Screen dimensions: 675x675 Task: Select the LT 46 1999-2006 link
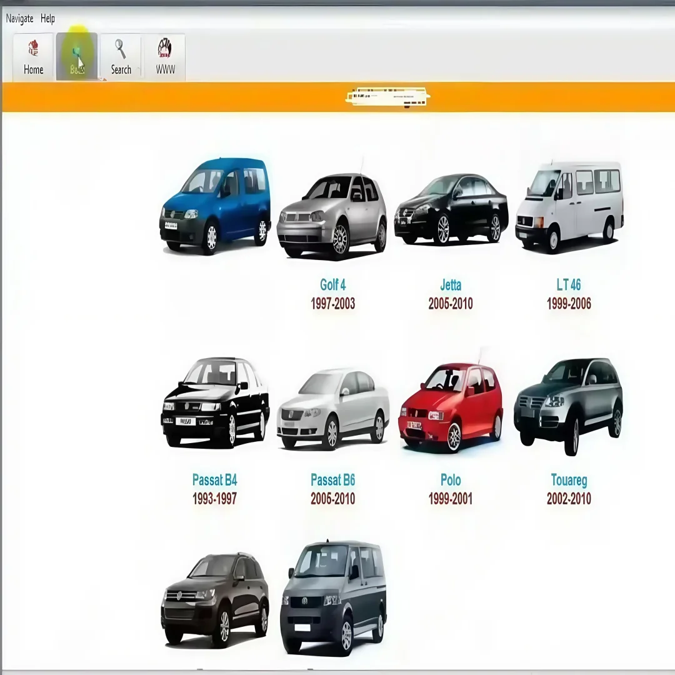568,285
